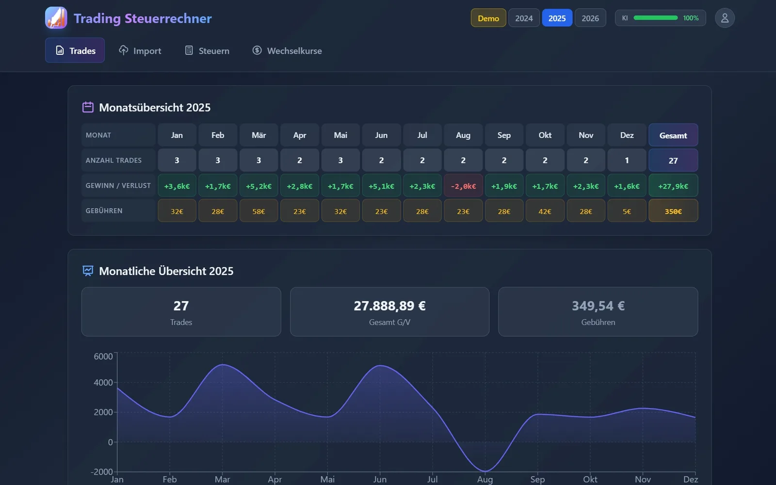Click the Wechselkurse dollar coin icon
This screenshot has height=485, width=776.
point(257,50)
